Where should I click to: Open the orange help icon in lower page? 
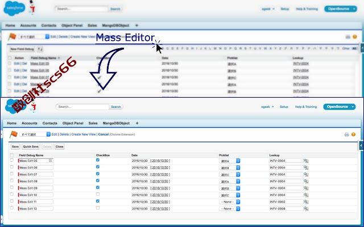point(353,134)
